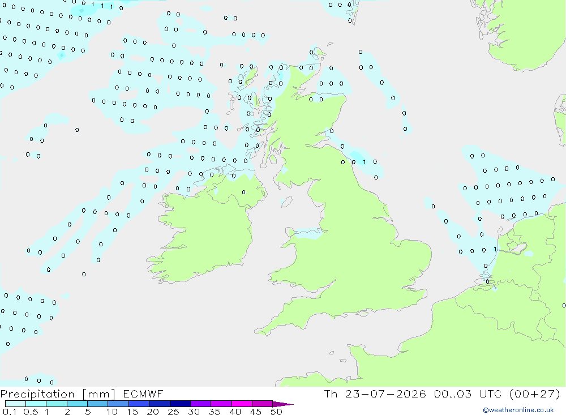
Task: Select the 1–2 mm legend color box
Action: tap(57, 404)
